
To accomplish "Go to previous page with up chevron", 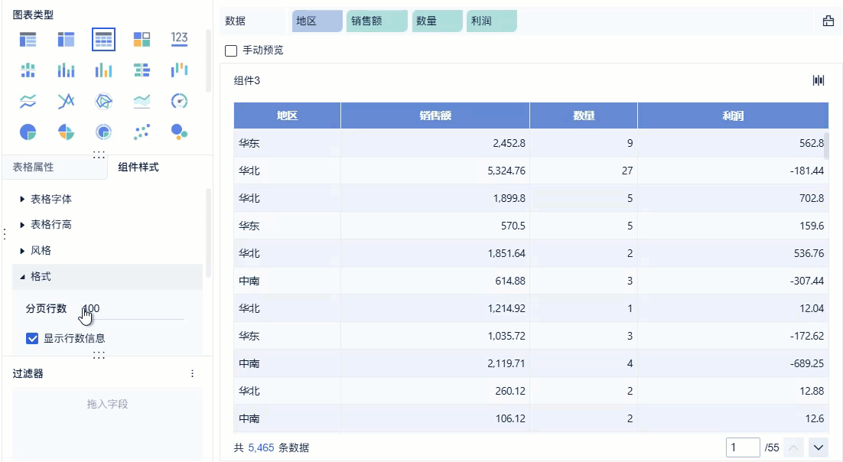I will coord(793,447).
